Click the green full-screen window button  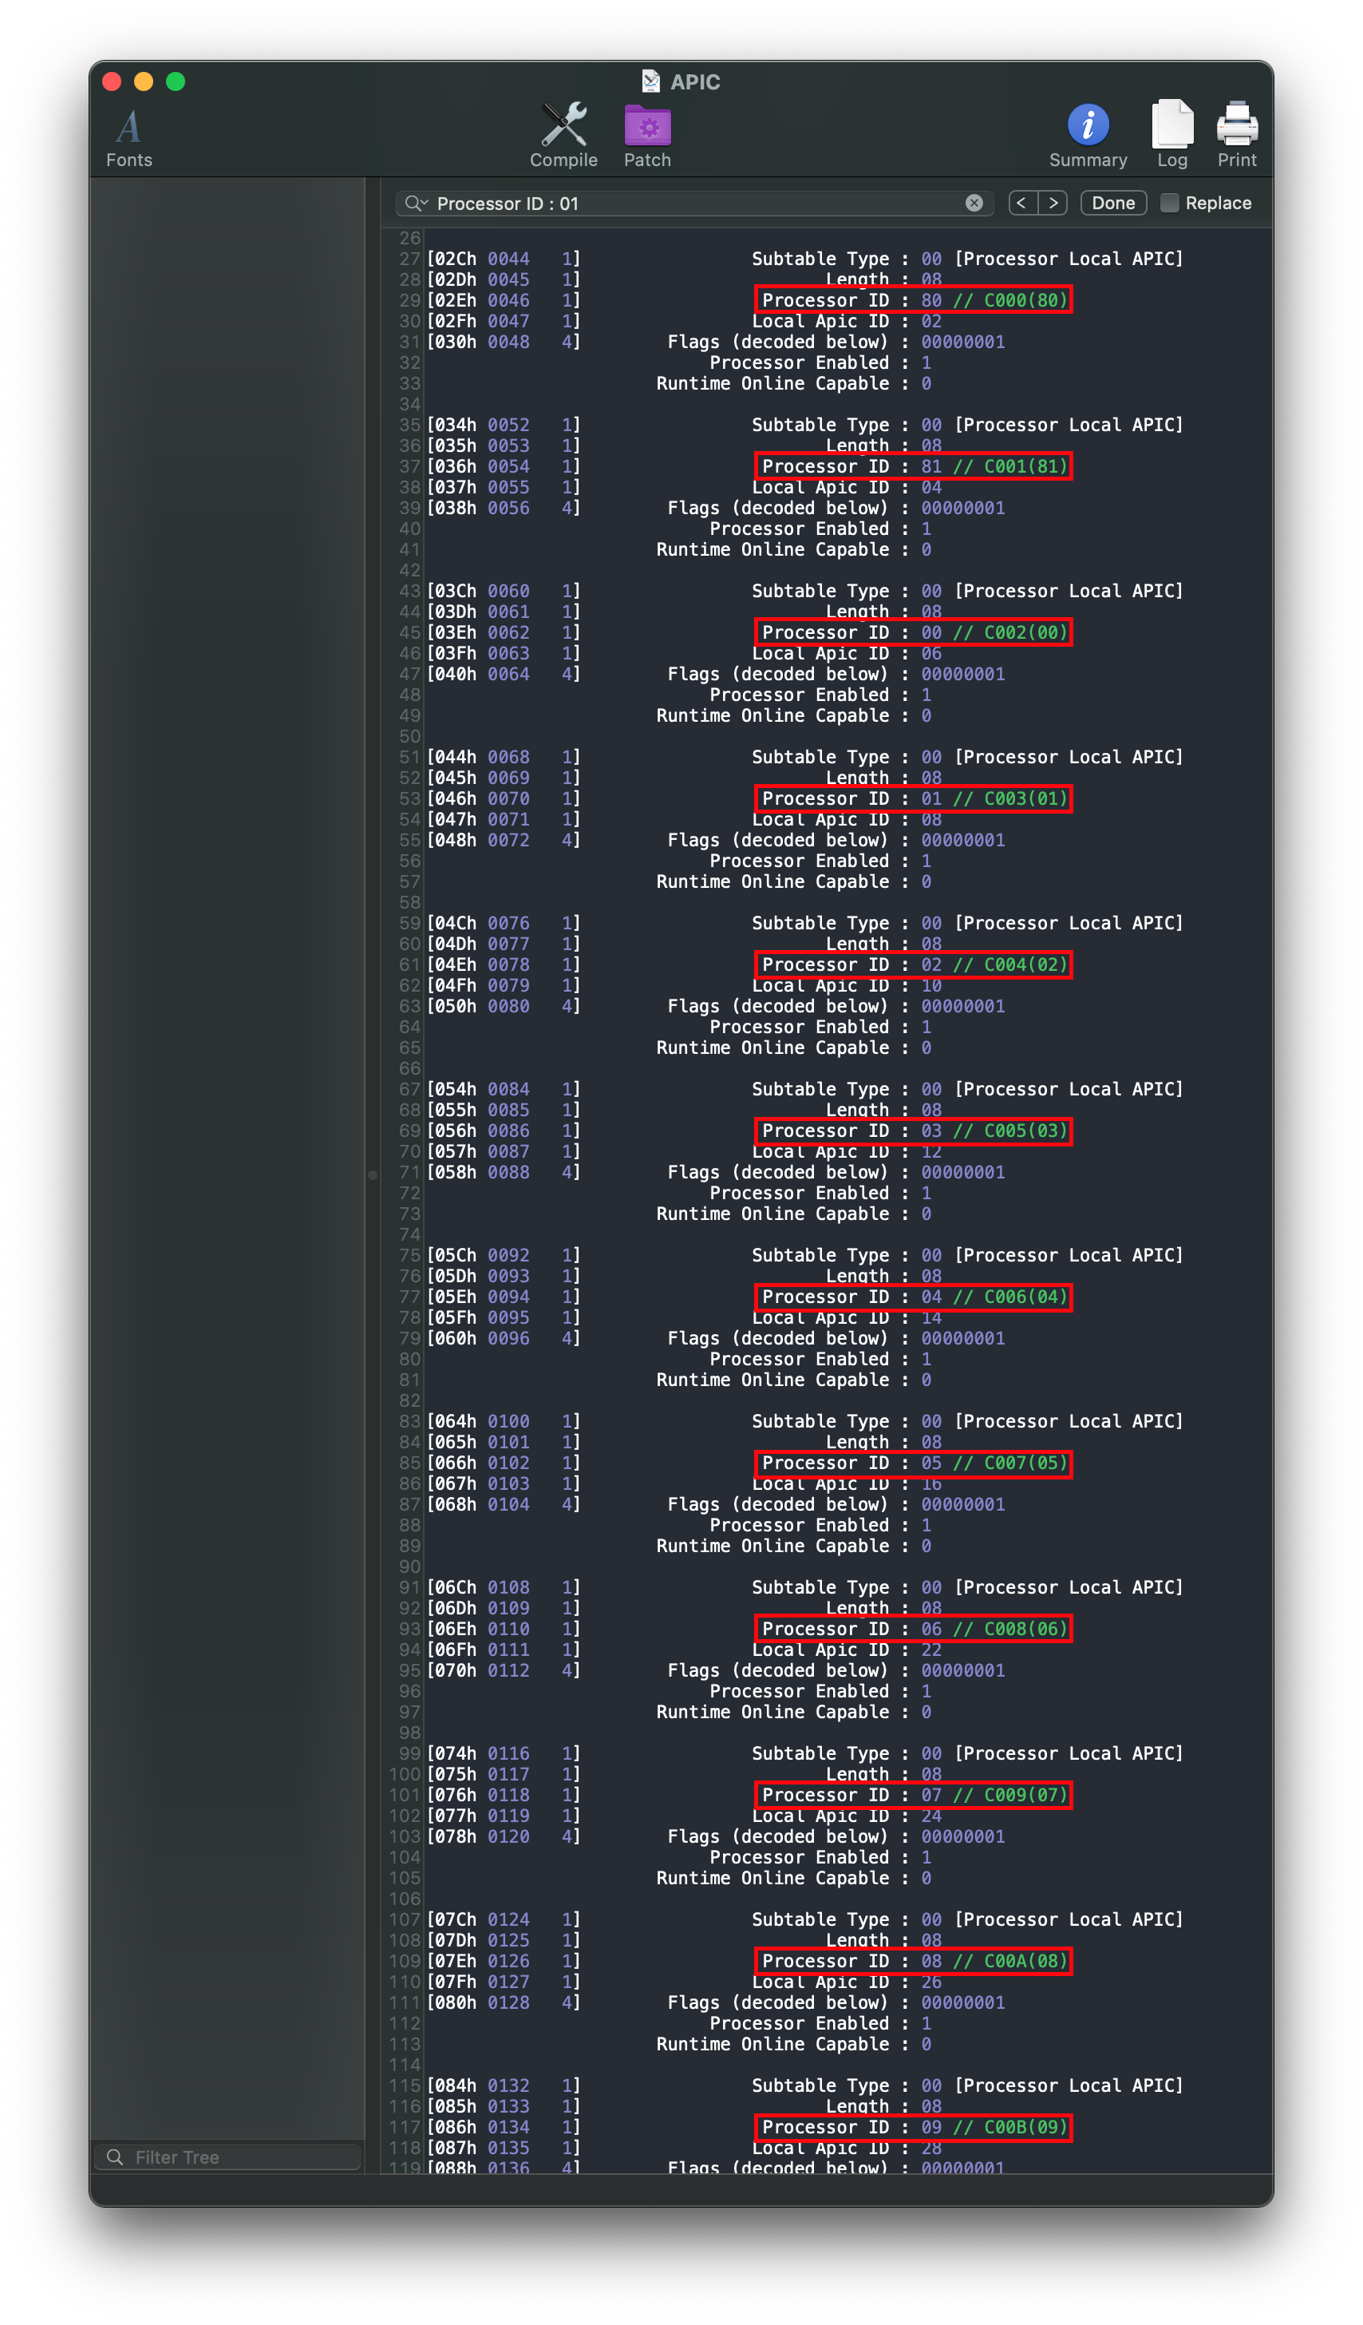click(176, 82)
